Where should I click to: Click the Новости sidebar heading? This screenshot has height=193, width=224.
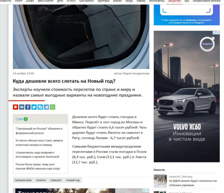159,170
